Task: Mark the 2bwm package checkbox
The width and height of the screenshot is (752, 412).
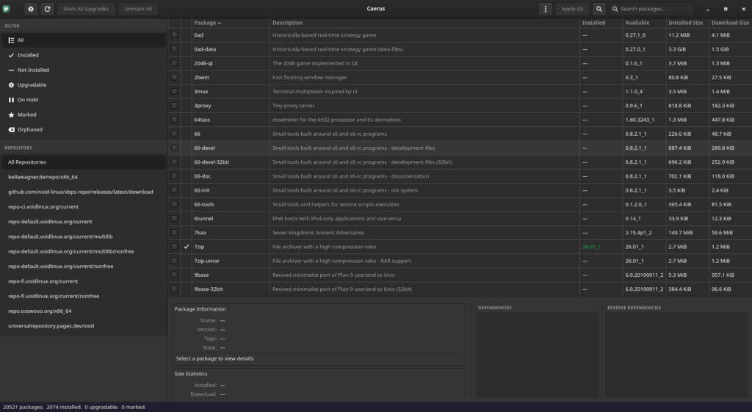Action: click(174, 77)
